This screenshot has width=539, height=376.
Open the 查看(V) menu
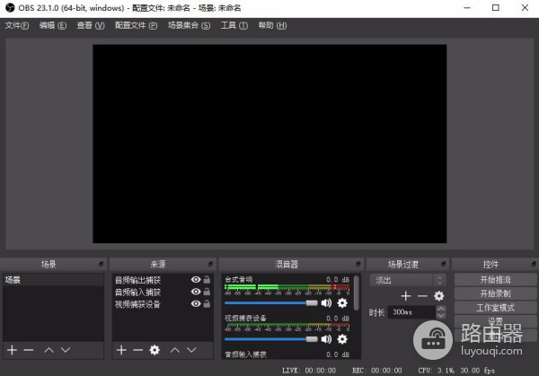91,25
